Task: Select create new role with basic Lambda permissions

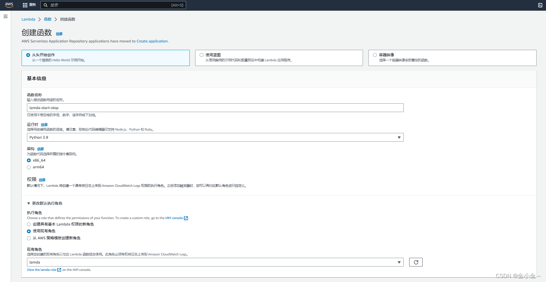Action: coord(29,224)
